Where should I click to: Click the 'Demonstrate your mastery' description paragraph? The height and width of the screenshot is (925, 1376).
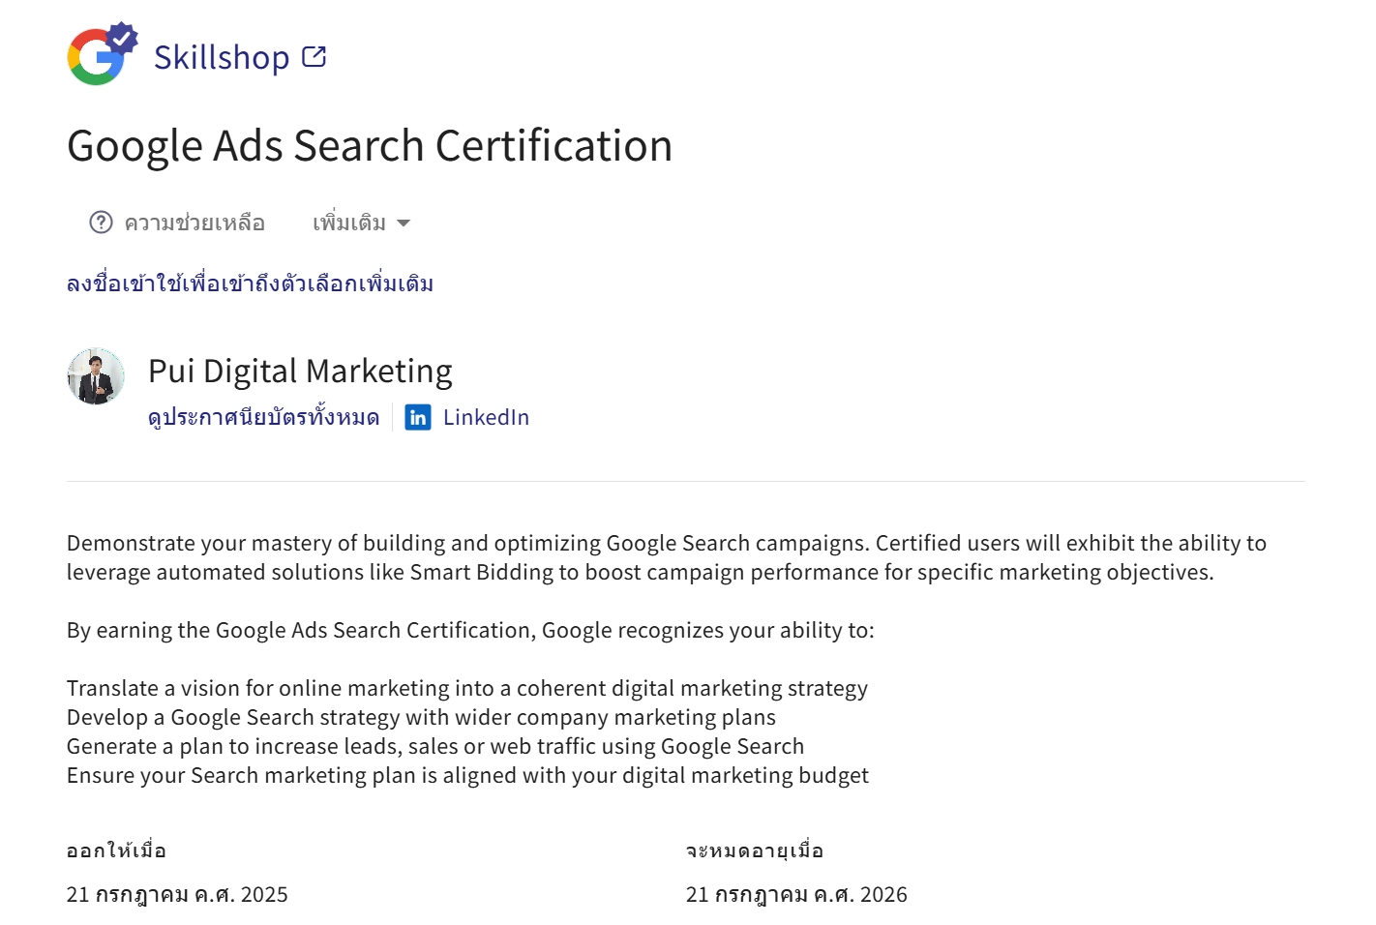[x=666, y=557]
